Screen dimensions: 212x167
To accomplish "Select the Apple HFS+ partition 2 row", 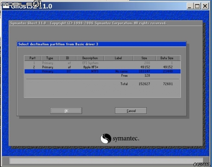I will (102, 67).
